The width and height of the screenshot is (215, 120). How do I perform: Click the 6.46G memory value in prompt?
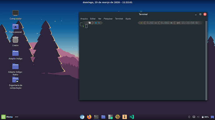click(165, 23)
